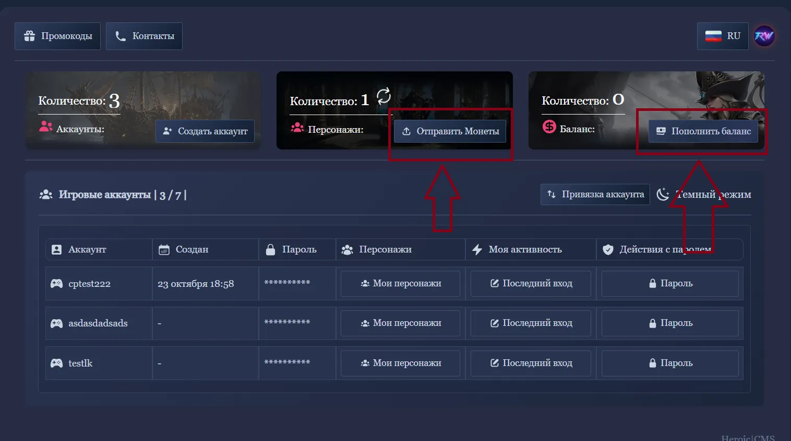Click the Персонажи column header
This screenshot has width=791, height=441.
[x=385, y=250]
